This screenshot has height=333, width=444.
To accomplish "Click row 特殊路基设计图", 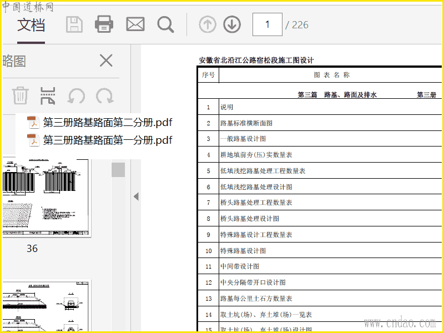I will click(x=320, y=250).
